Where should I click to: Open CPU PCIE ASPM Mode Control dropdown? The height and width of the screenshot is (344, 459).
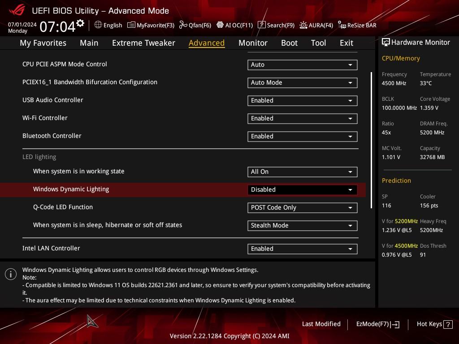click(303, 64)
